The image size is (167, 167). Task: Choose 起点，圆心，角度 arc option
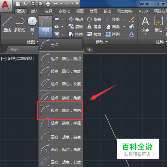pyautogui.click(x=61, y=71)
